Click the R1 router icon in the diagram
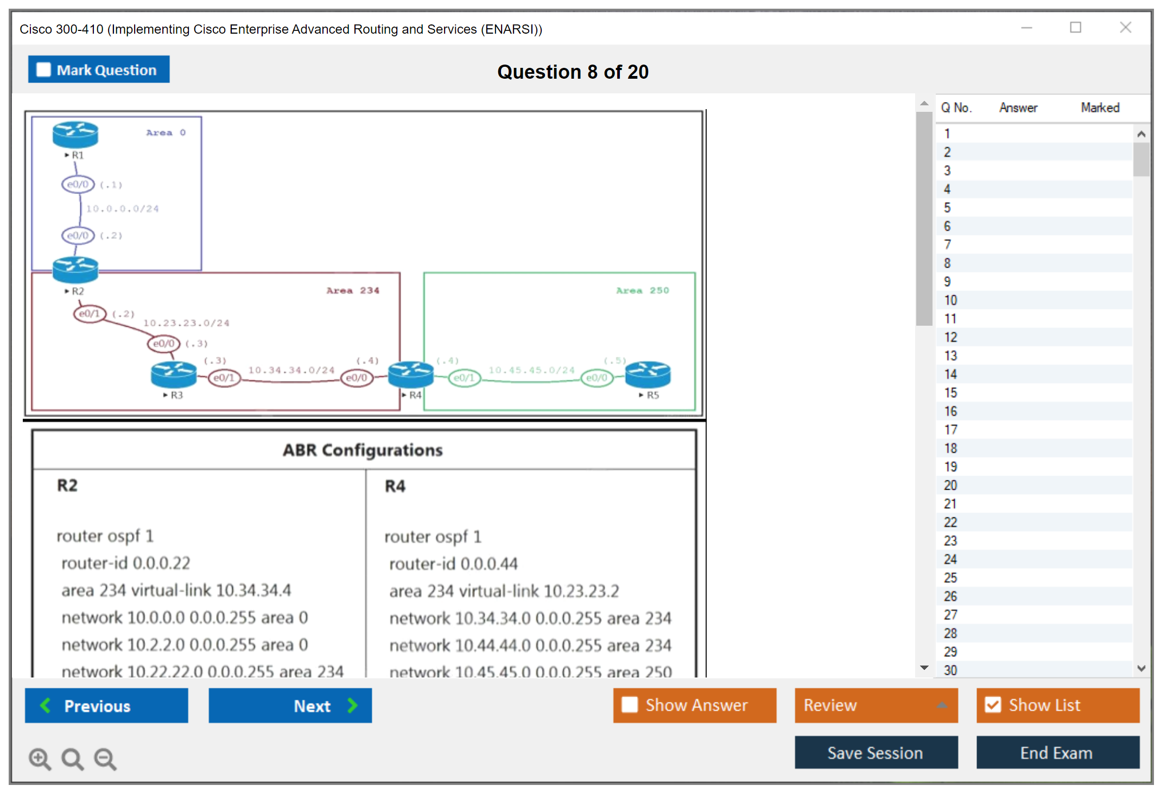1167x798 pixels. pyautogui.click(x=75, y=135)
